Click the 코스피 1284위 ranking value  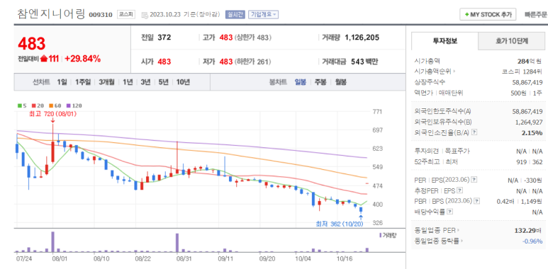522,72
